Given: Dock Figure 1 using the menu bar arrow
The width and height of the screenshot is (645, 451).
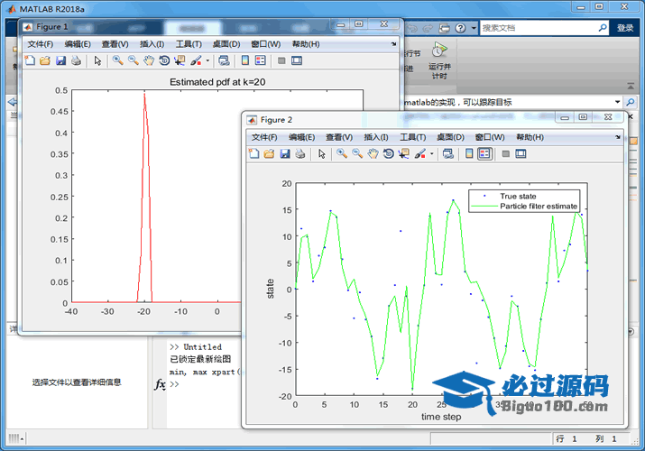Looking at the screenshot, I should tap(393, 43).
